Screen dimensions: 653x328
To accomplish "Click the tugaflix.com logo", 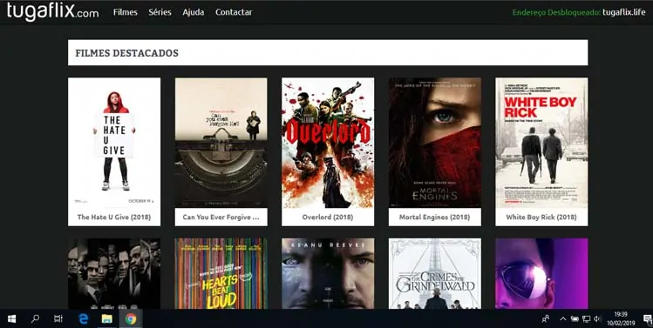I will (x=53, y=11).
